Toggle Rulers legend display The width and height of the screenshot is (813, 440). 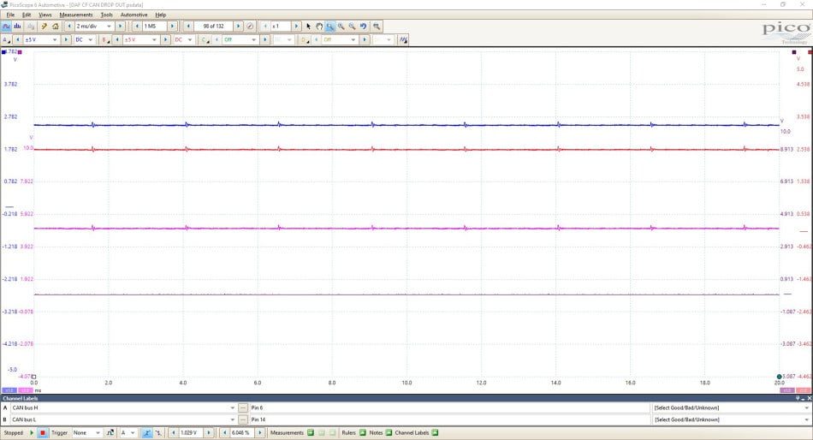point(363,433)
